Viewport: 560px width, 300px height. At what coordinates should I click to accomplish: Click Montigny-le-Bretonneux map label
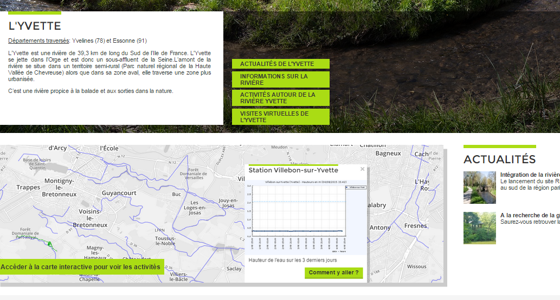[x=59, y=188]
